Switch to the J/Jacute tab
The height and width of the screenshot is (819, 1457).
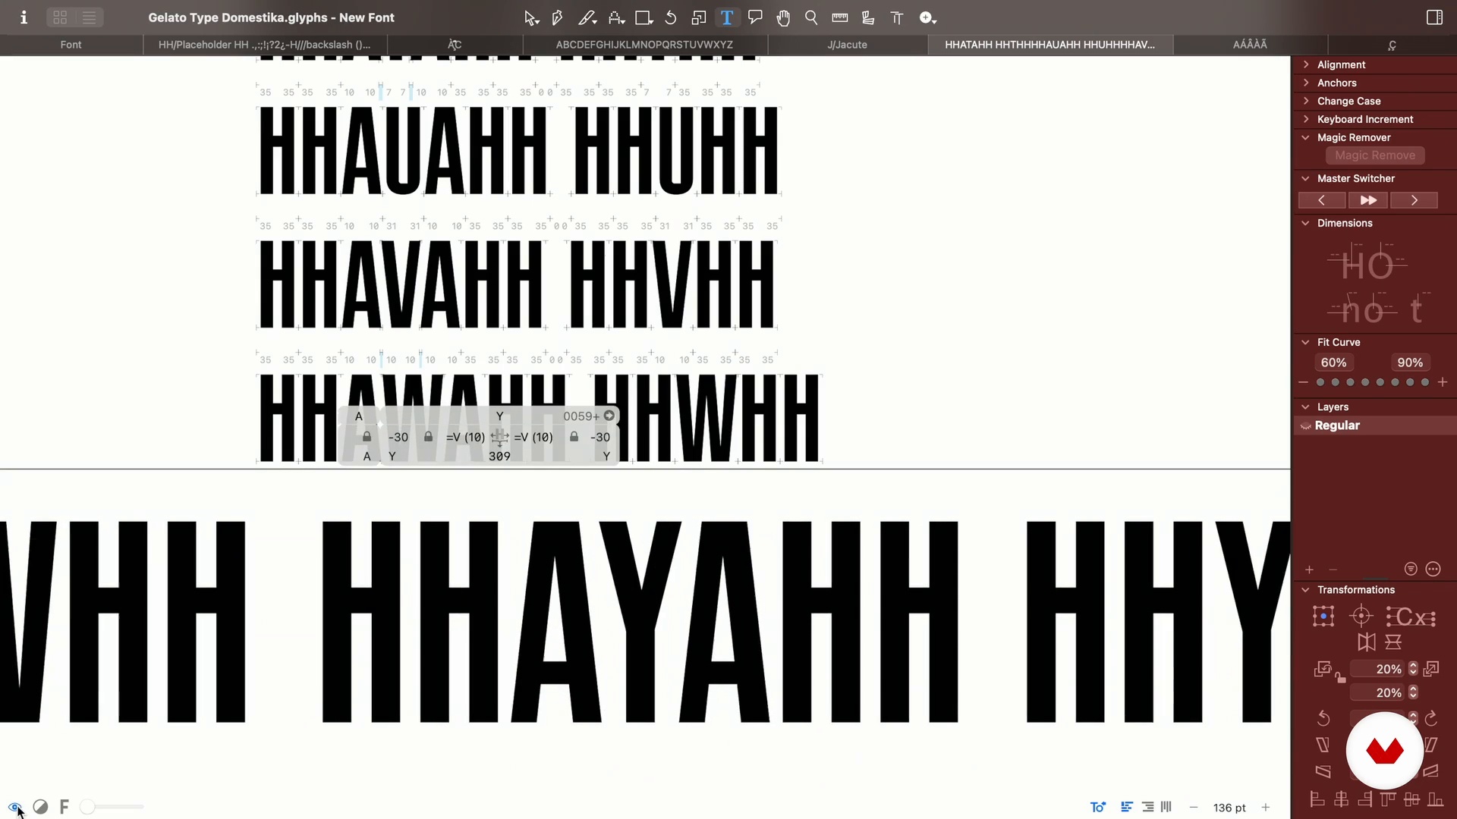847,45
